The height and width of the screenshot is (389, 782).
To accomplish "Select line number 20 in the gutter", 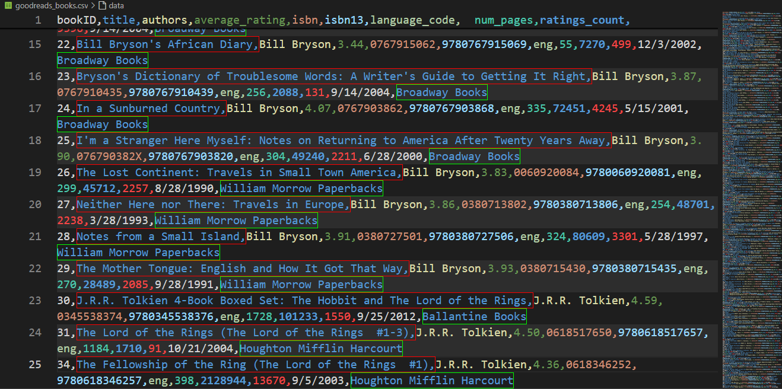I will [35, 205].
